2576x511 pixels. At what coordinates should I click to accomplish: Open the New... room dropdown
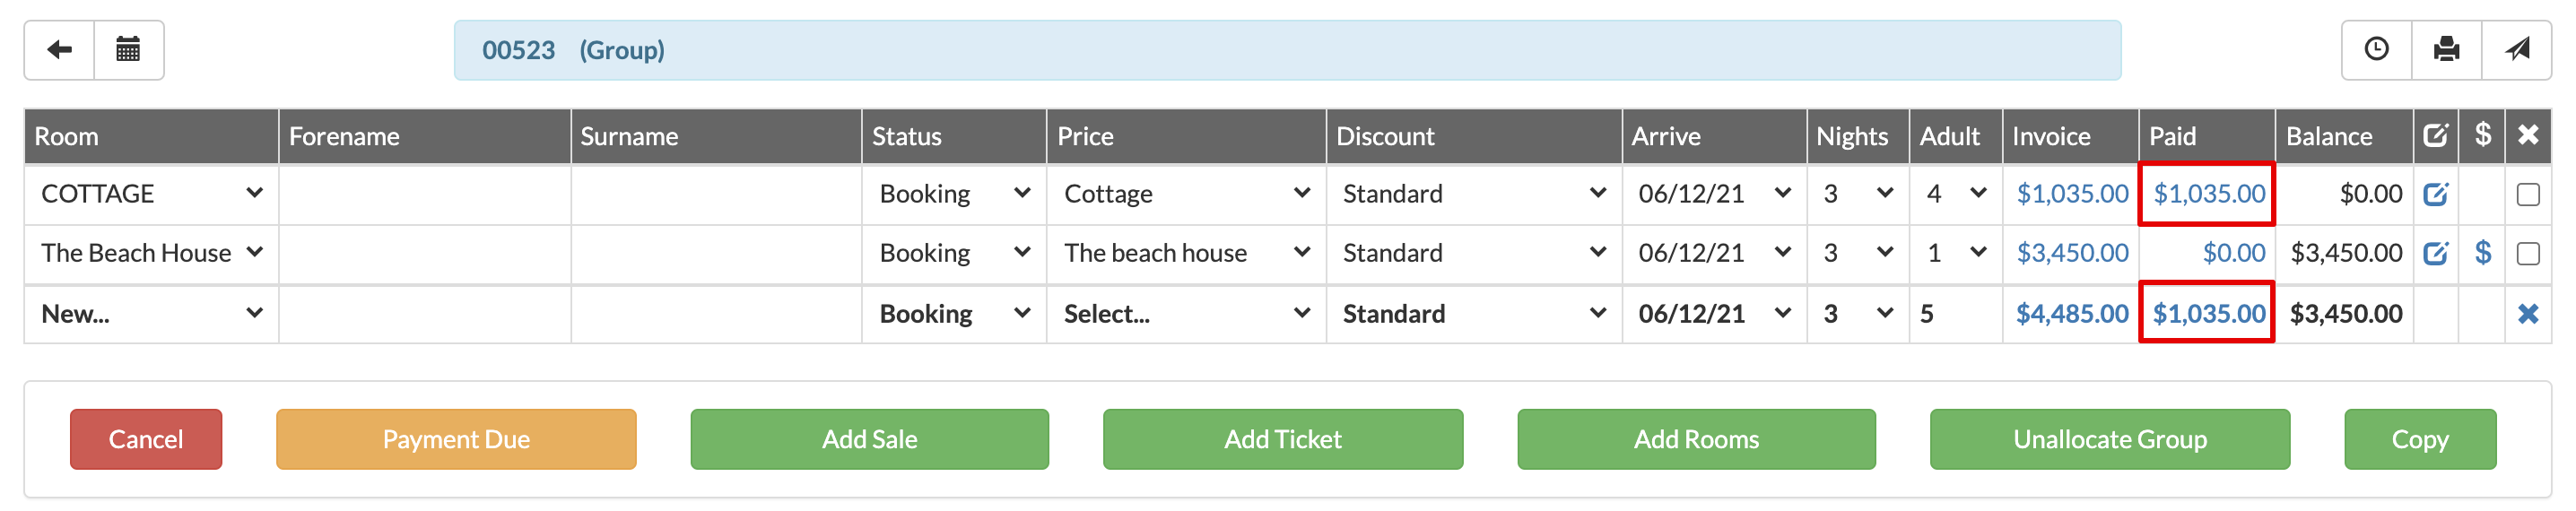[x=150, y=314]
